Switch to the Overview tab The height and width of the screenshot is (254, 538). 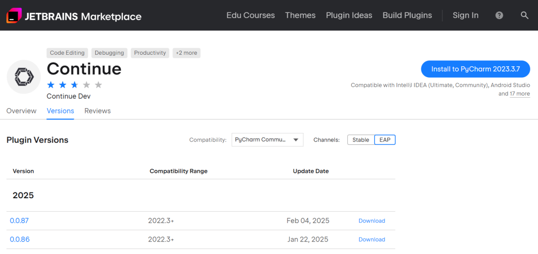(x=21, y=111)
